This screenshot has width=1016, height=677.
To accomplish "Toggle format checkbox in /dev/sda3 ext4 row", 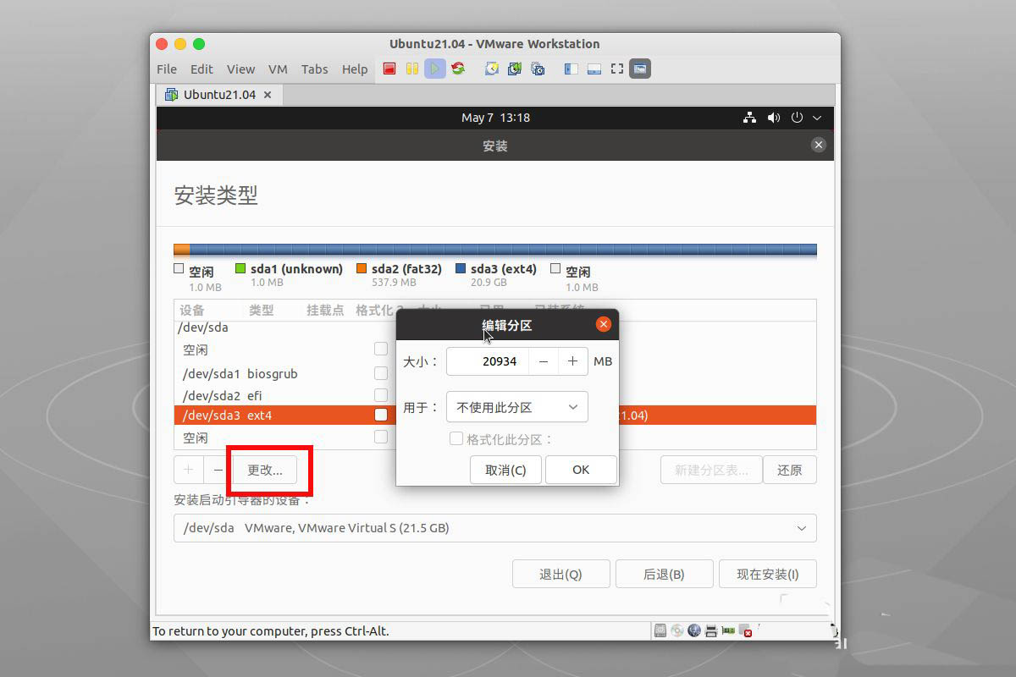I will [x=381, y=415].
